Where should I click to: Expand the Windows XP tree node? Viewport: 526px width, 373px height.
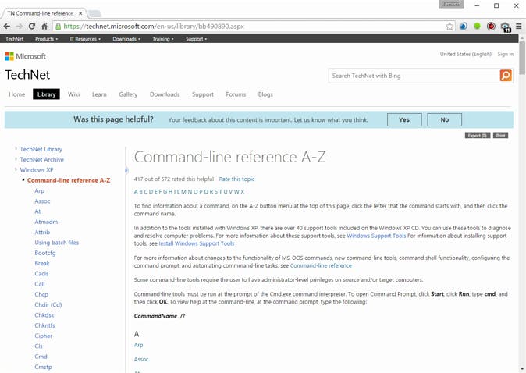coord(16,169)
